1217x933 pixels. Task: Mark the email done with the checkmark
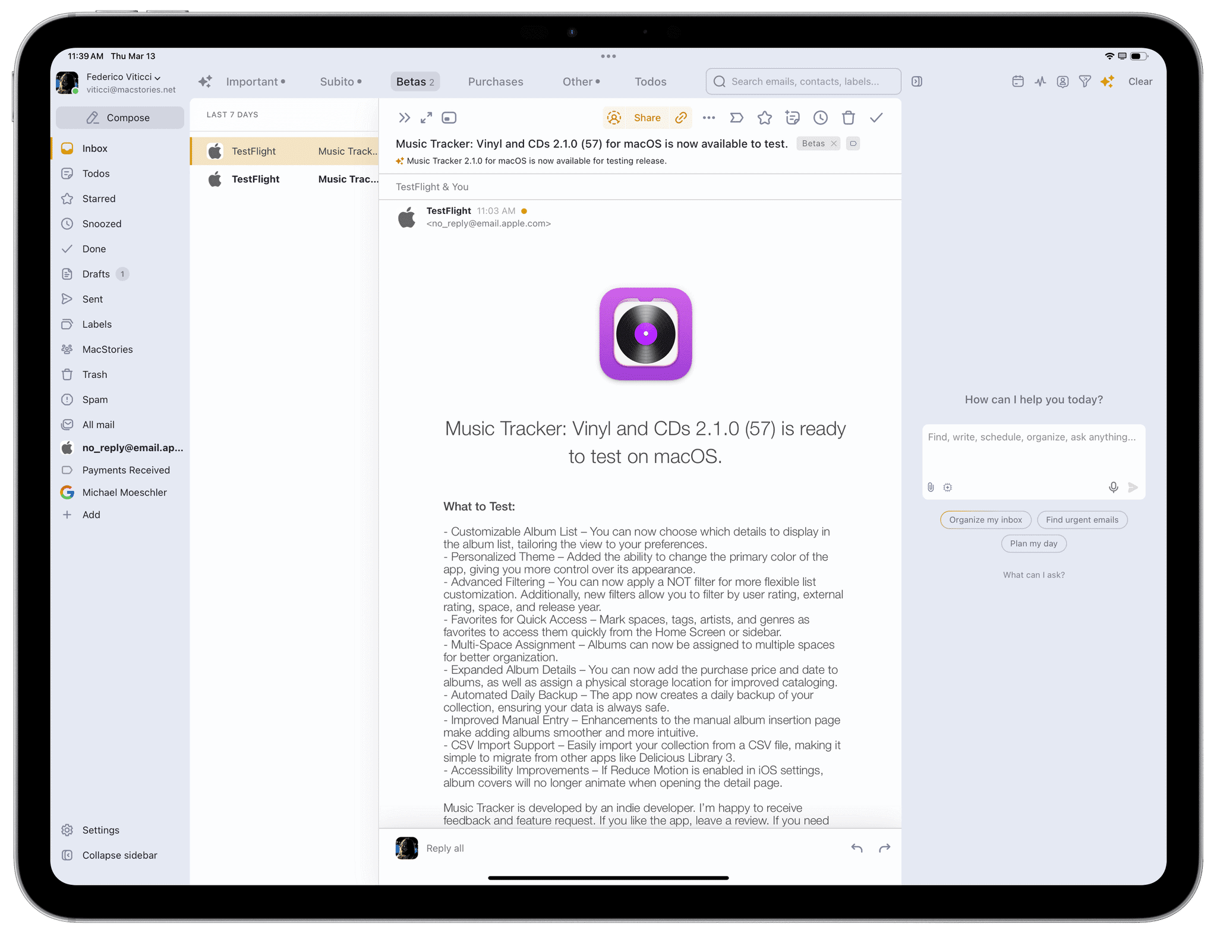[877, 118]
